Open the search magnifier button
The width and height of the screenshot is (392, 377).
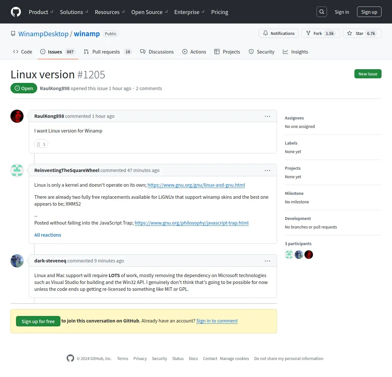pos(322,12)
